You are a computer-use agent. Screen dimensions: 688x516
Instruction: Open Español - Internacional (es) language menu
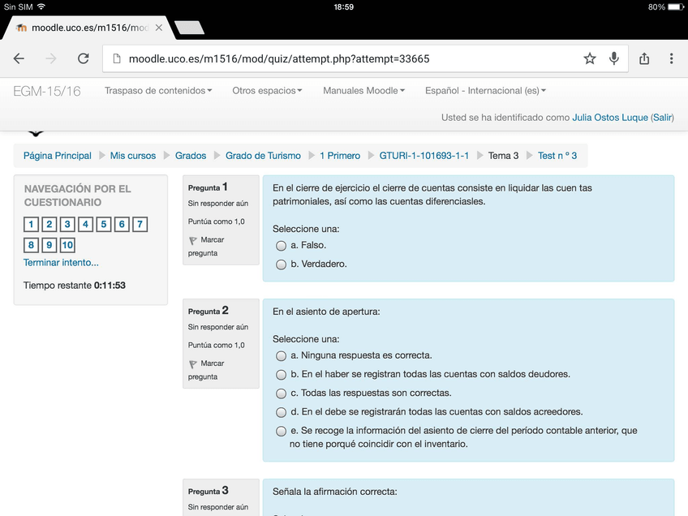tap(485, 90)
